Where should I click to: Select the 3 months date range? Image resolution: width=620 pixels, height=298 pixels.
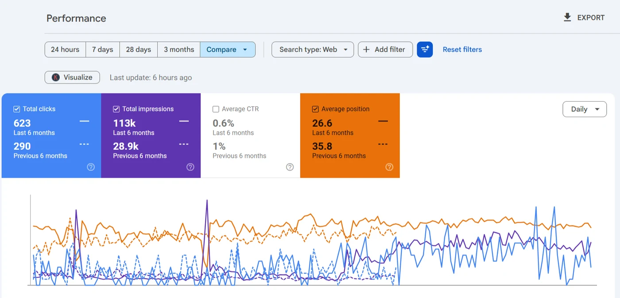pyautogui.click(x=179, y=50)
